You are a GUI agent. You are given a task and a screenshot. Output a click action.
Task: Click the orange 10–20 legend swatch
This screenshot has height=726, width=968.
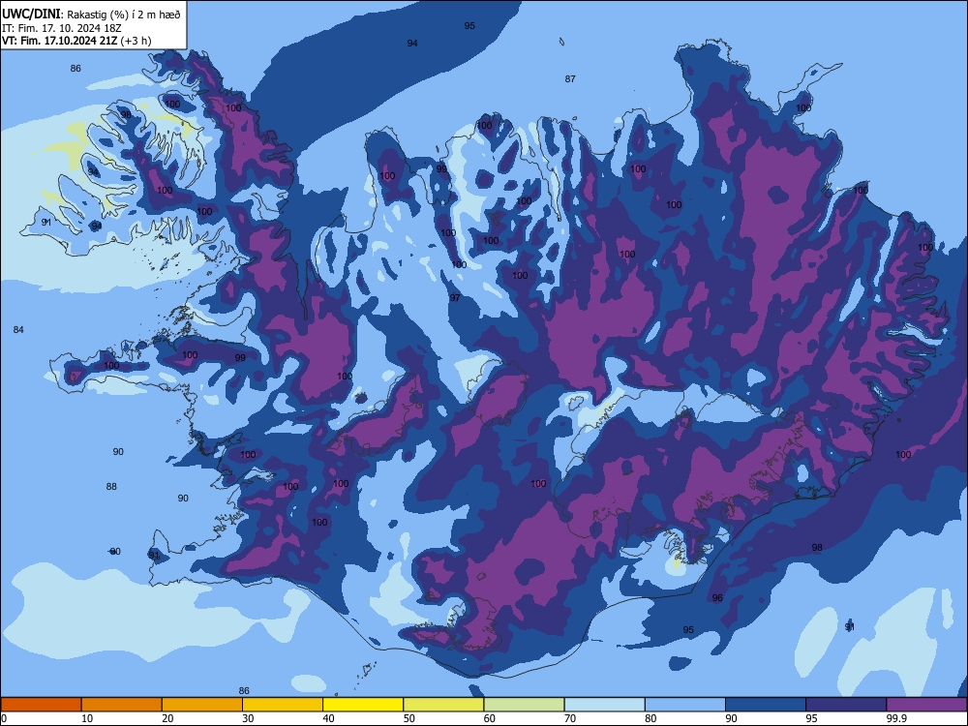[x=122, y=705]
